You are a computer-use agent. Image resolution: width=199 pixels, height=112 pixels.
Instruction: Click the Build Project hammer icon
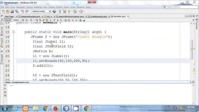60,12
